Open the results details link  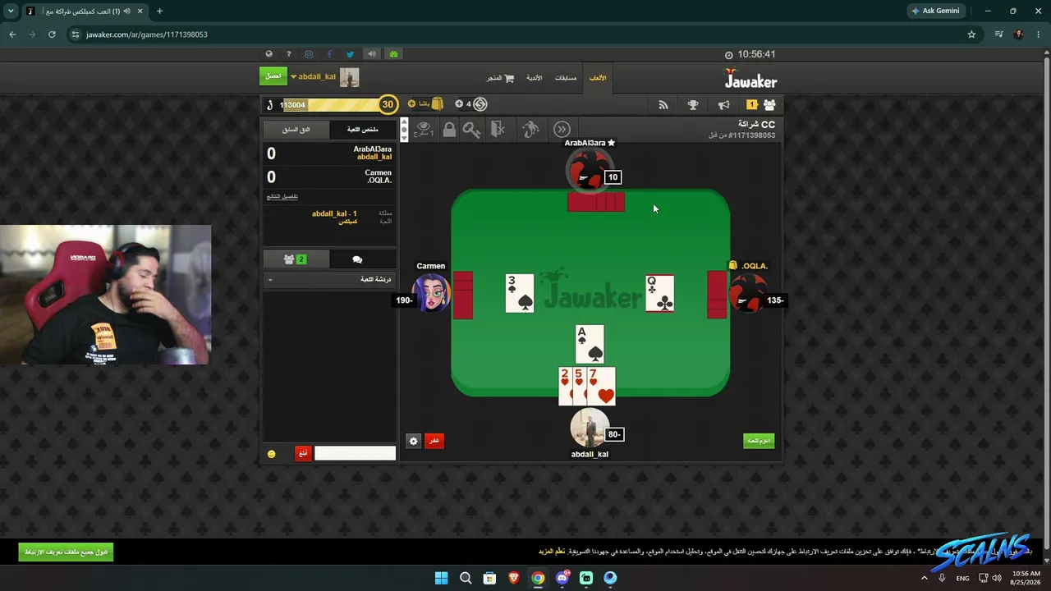click(282, 197)
